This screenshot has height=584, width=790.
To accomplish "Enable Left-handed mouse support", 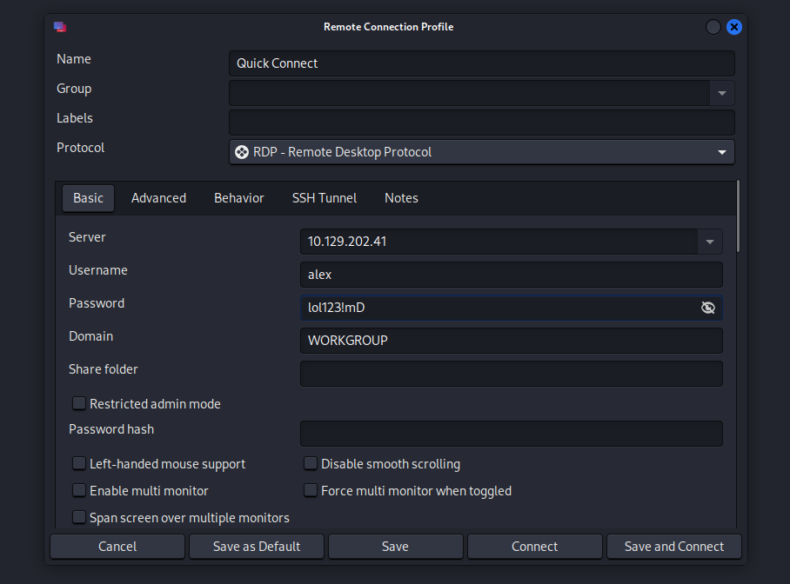I will [79, 464].
